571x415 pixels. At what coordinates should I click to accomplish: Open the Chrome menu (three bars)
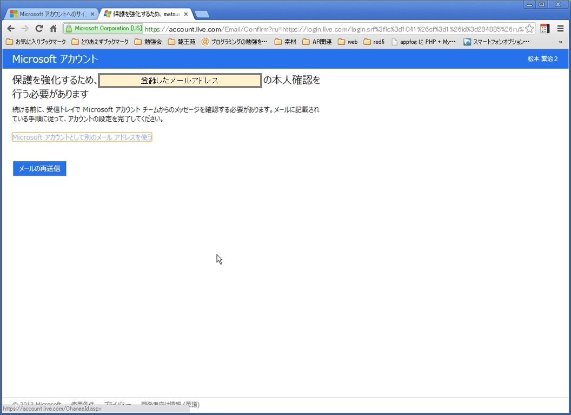560,29
